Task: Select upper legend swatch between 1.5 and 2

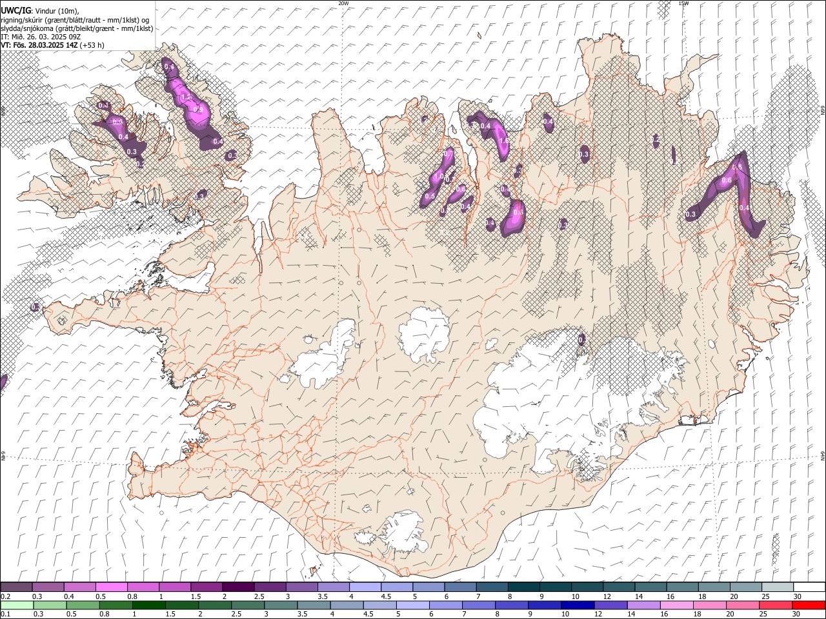Action: [x=206, y=587]
